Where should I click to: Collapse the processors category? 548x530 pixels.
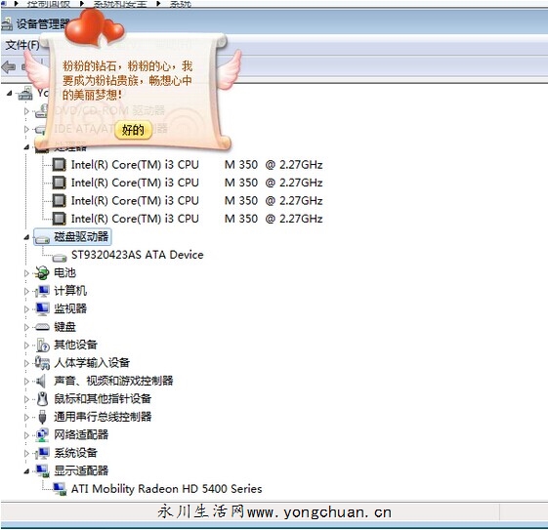point(26,147)
